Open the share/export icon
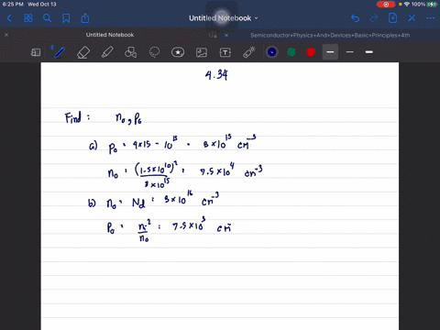 (x=85, y=18)
